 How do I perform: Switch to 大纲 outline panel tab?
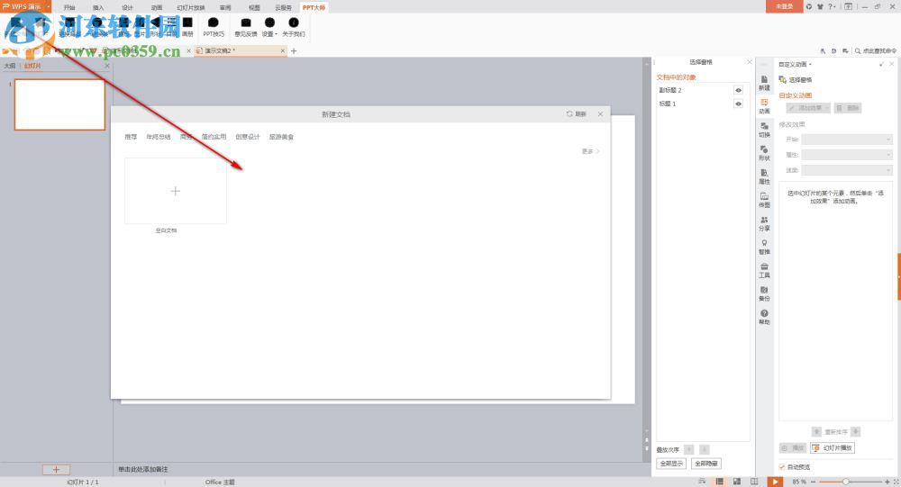(10, 66)
